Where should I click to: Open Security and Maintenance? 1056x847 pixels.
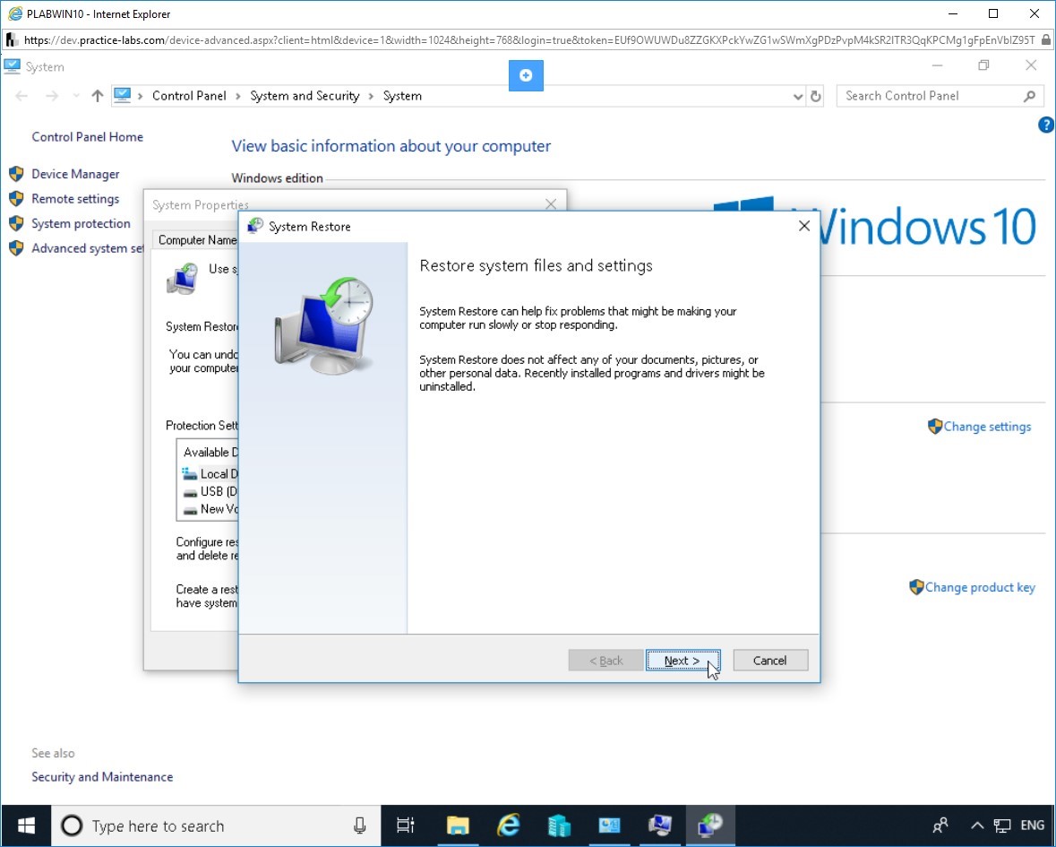coord(102,777)
